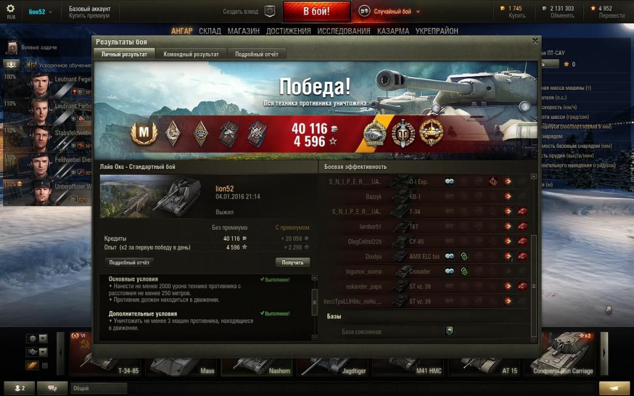Open the ИССЛЕДОВАНИЯ menu

point(343,31)
